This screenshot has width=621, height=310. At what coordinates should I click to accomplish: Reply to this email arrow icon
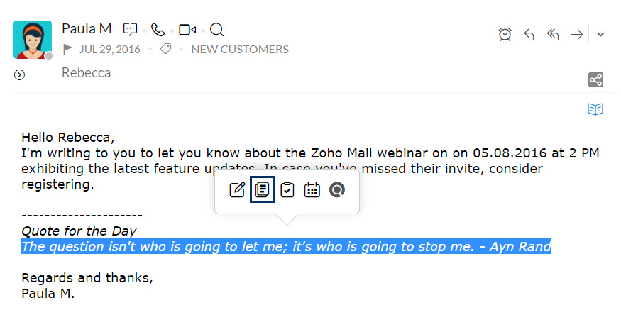pyautogui.click(x=529, y=35)
